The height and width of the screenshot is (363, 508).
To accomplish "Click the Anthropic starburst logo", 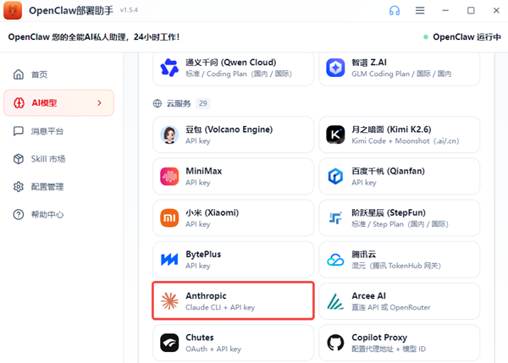I will tap(169, 301).
